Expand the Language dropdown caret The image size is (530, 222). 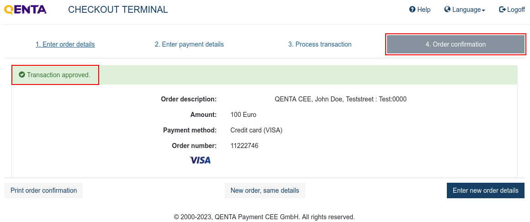(x=483, y=11)
